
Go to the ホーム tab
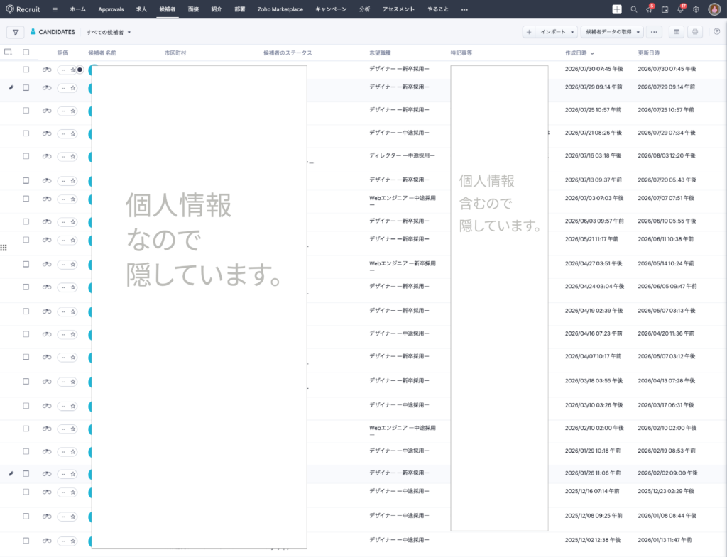coord(78,9)
